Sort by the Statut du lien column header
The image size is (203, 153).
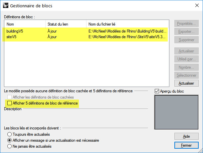click(x=66, y=24)
